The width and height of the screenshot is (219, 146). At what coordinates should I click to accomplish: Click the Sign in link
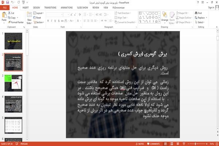[211, 8]
